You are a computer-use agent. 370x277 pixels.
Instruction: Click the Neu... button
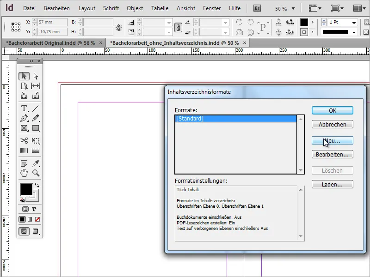pyautogui.click(x=332, y=141)
